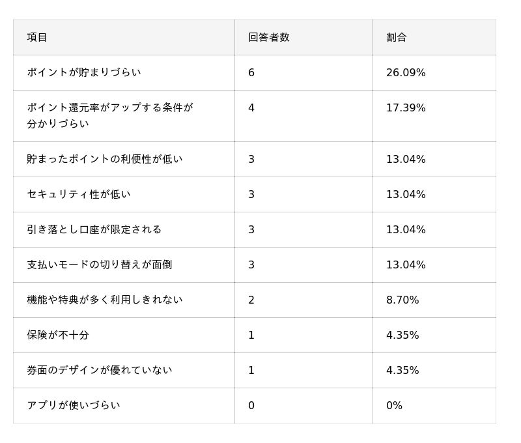521x443 pixels.
Task: Select the ポイントが貯まりづらい row label
Action: [x=83, y=73]
